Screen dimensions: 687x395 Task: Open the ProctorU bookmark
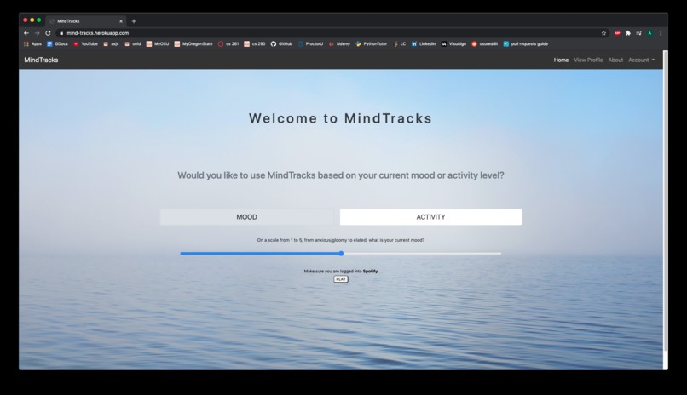click(x=310, y=43)
